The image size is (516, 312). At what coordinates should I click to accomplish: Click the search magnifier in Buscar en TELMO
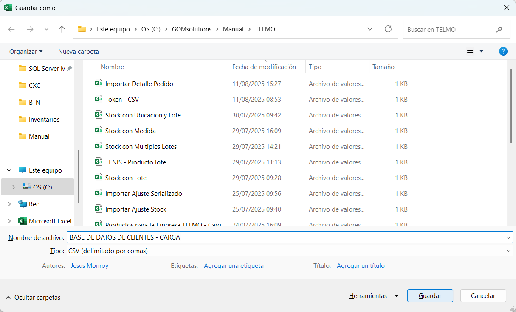coord(499,29)
